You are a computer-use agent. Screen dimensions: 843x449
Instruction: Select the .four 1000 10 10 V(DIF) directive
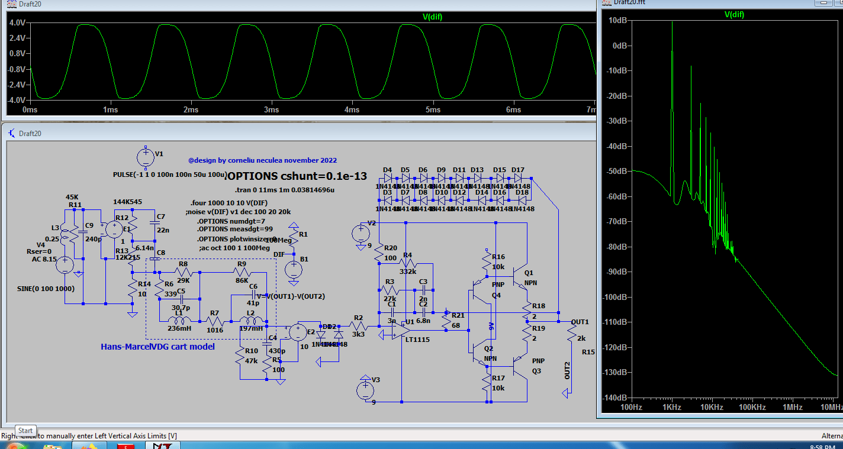click(x=230, y=203)
